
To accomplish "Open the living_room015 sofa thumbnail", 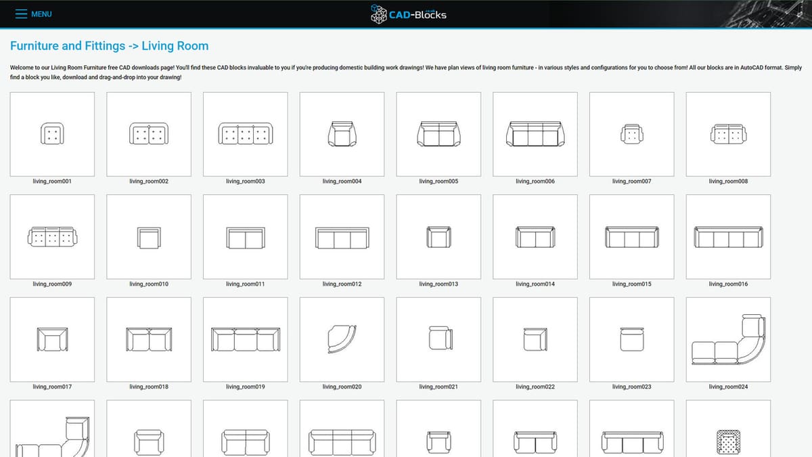I will pos(632,237).
